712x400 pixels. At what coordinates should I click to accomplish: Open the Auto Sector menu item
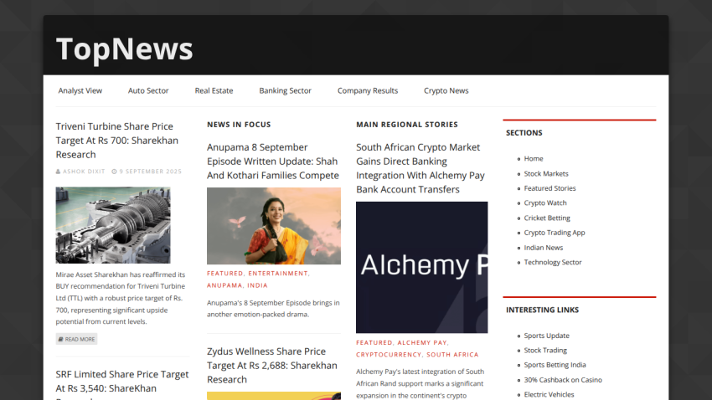(x=148, y=90)
